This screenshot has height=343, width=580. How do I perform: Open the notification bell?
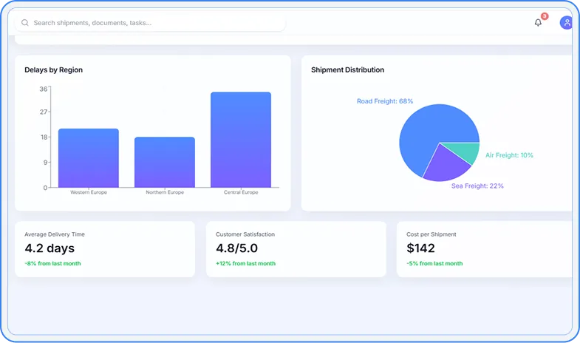(538, 23)
